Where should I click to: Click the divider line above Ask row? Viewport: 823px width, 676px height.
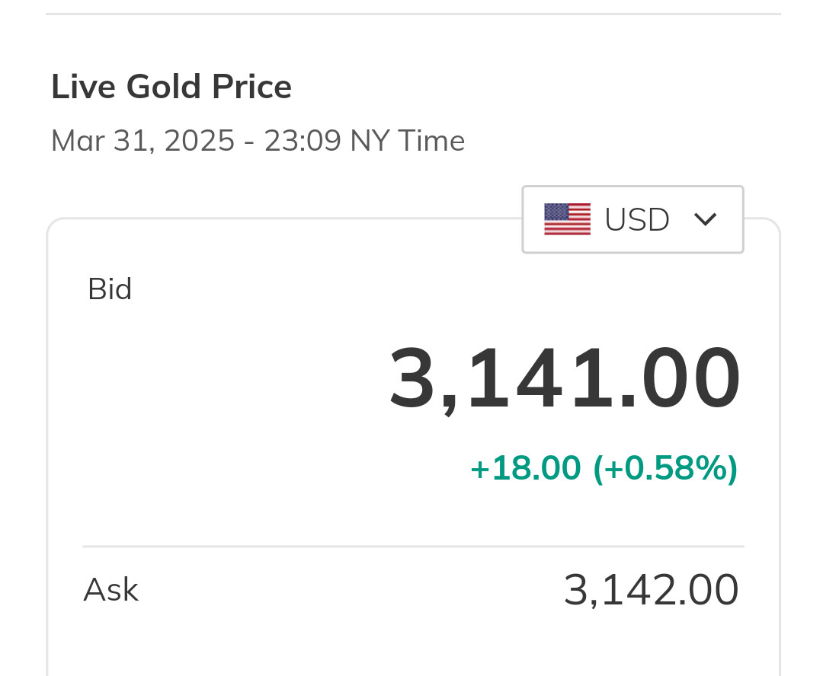click(x=413, y=547)
